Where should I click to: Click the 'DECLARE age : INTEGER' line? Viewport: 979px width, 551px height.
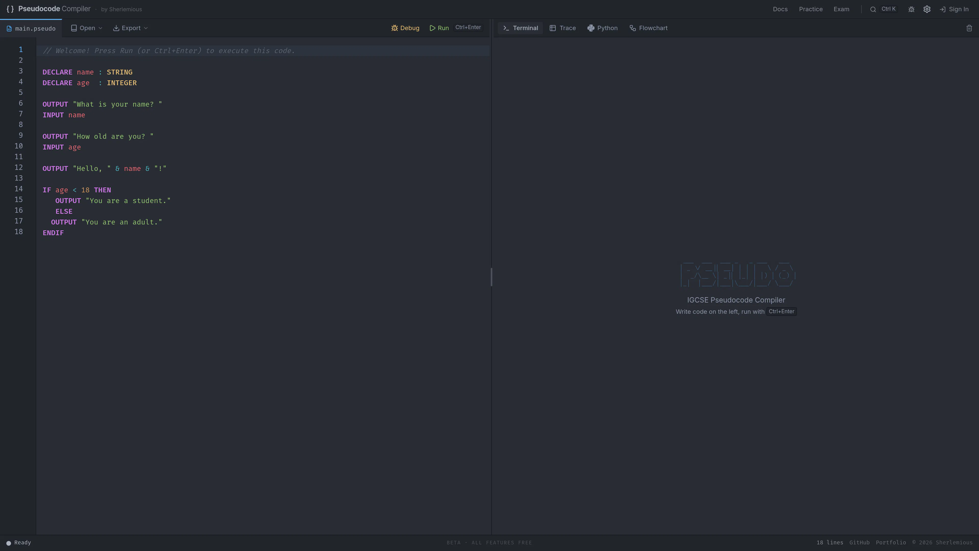click(90, 83)
